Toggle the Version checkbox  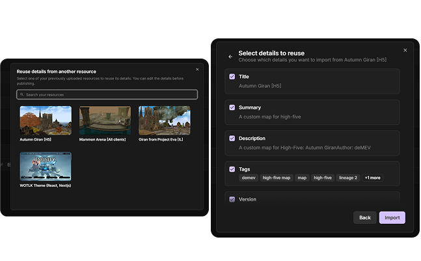tap(232, 199)
